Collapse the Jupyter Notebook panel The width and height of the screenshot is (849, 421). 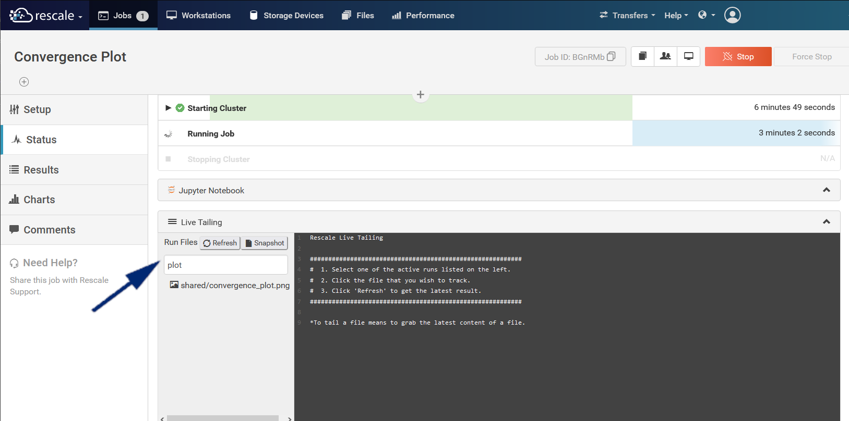point(827,190)
